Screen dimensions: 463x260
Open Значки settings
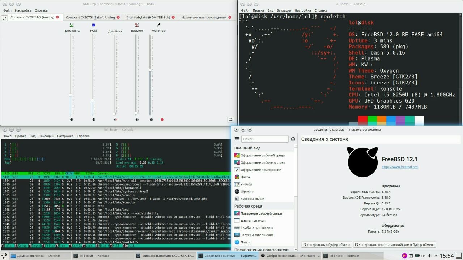[263, 184]
